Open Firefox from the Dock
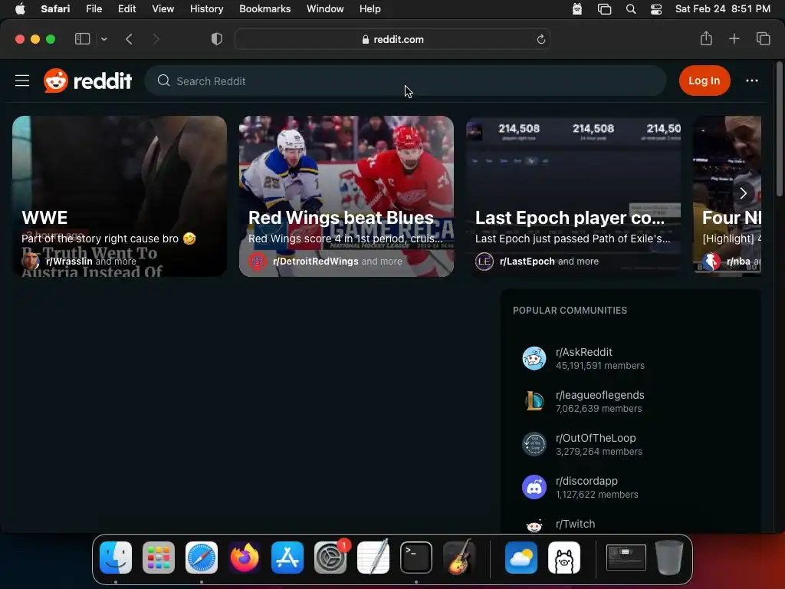The width and height of the screenshot is (785, 589). click(245, 558)
